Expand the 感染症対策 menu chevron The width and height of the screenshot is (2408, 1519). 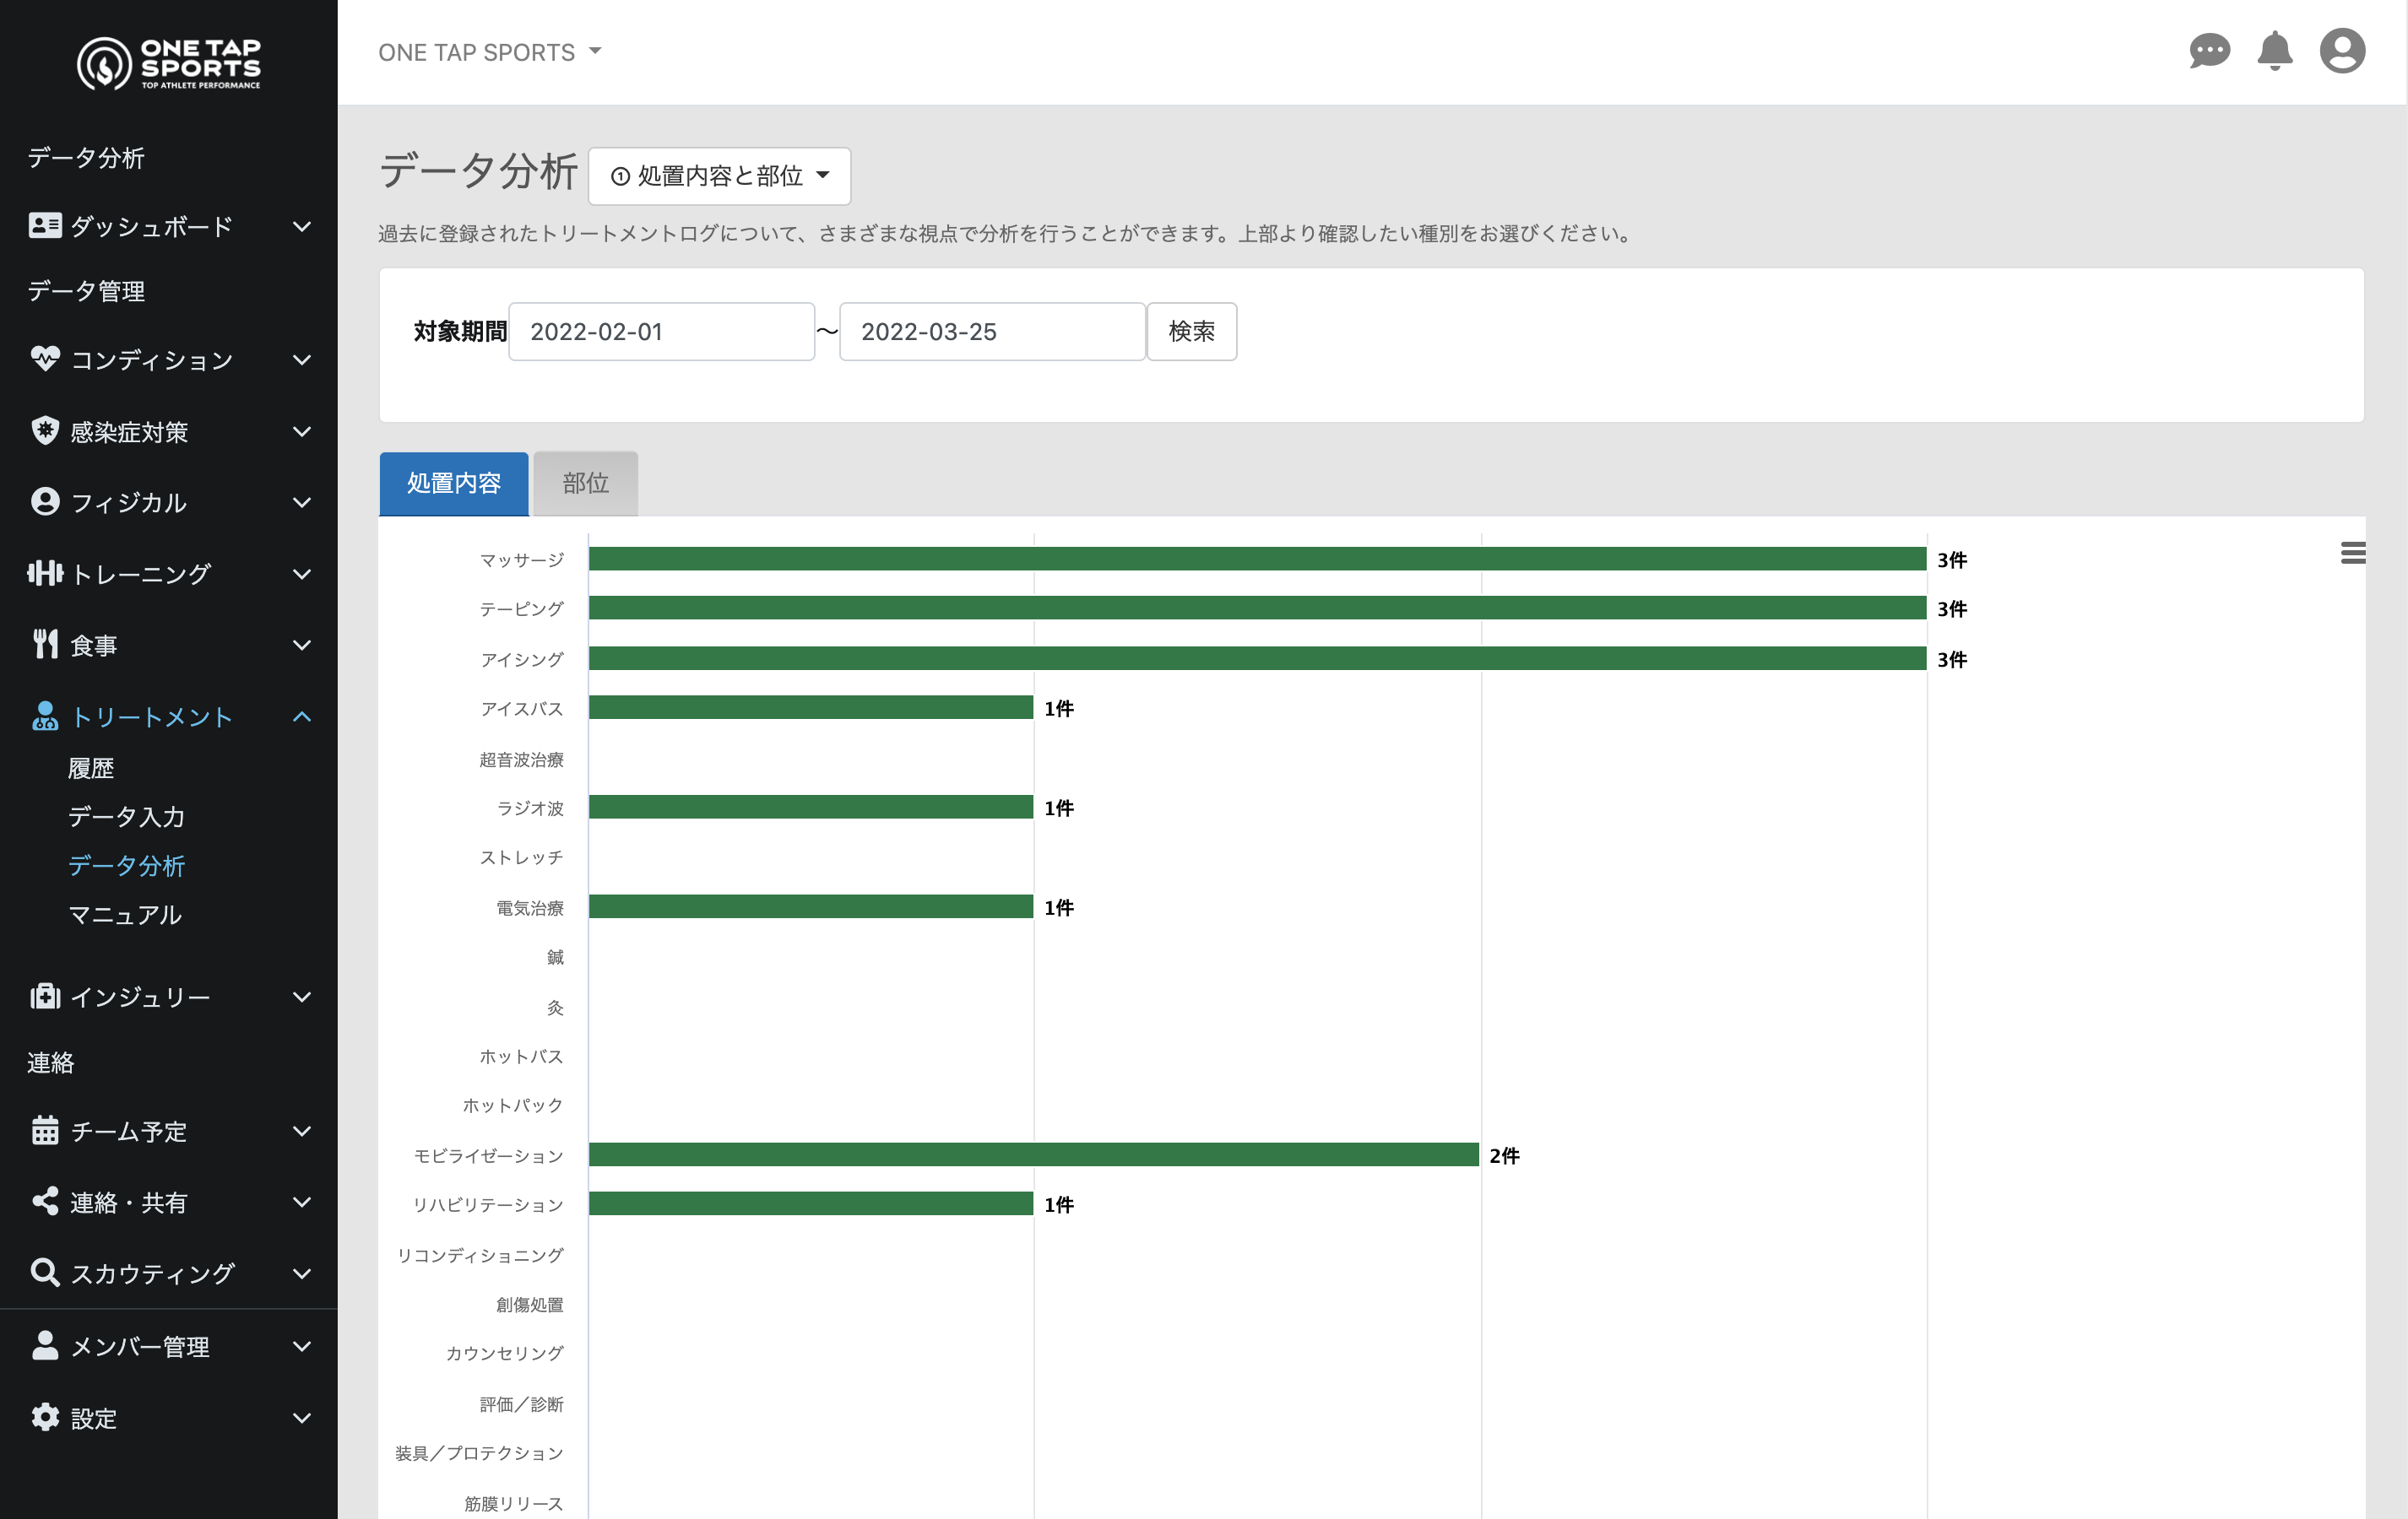[x=302, y=432]
